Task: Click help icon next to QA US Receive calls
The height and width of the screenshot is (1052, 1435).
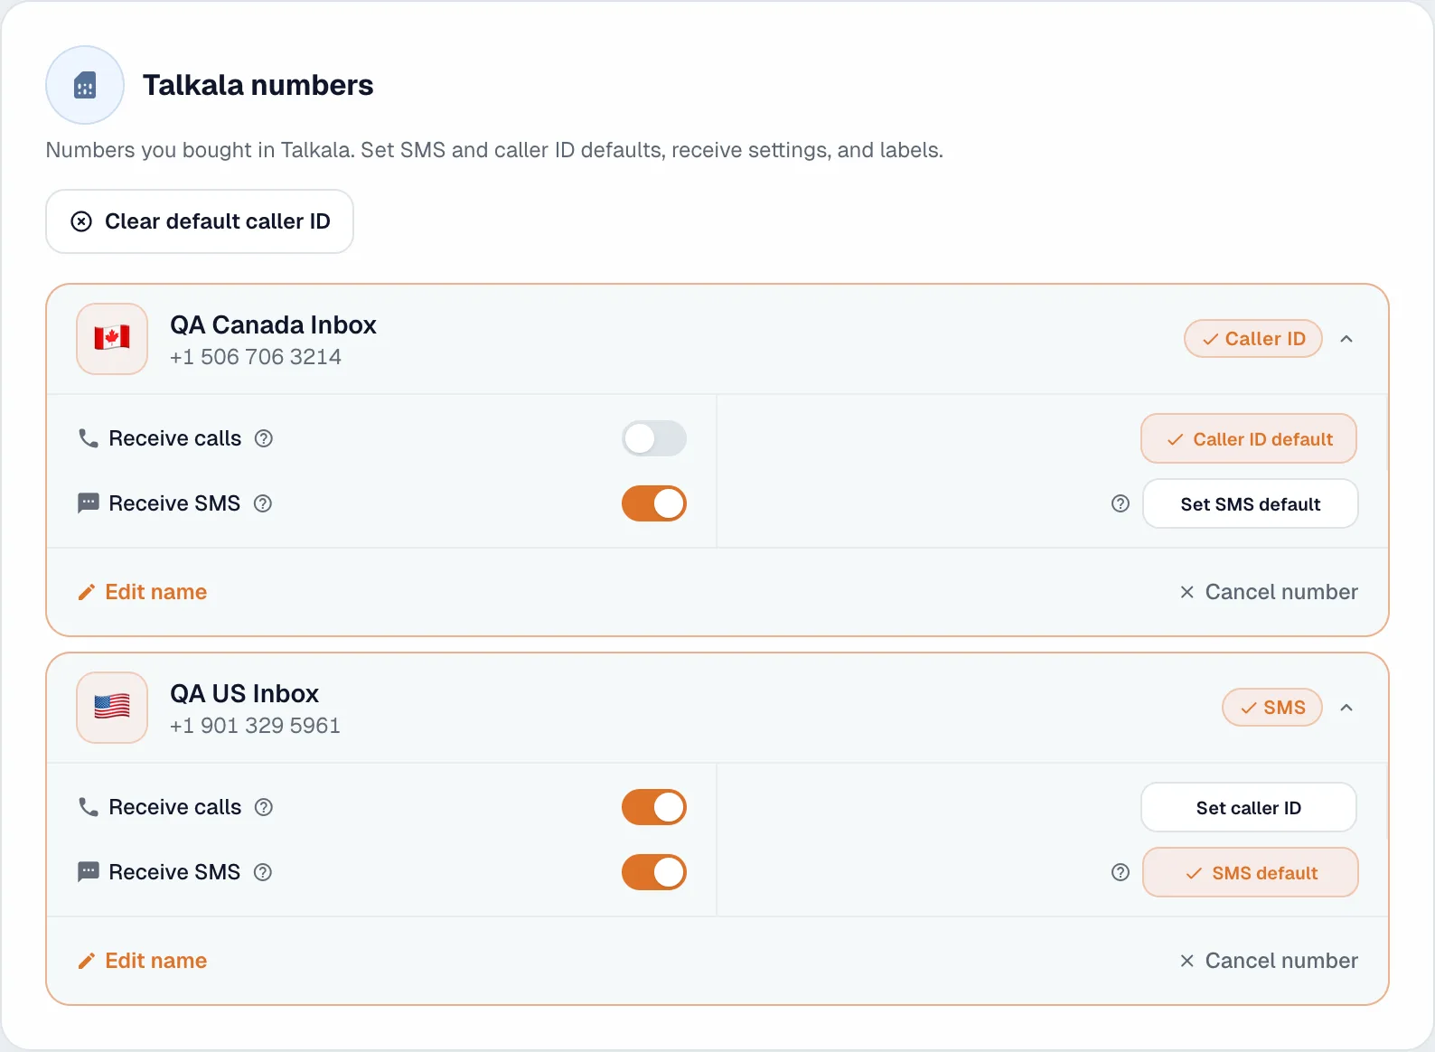Action: point(264,807)
